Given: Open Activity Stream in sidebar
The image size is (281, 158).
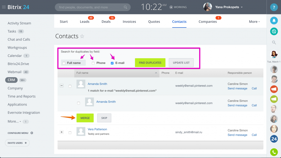Looking at the screenshot, I should [19, 23].
